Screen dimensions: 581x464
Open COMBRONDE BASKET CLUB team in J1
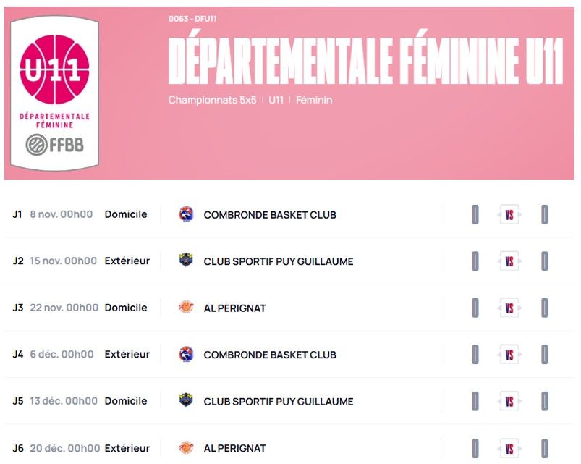pos(270,215)
